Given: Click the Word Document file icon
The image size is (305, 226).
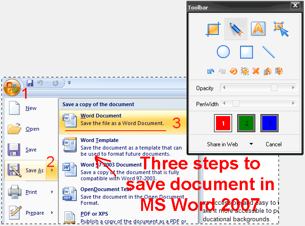Looking at the screenshot, I should [x=70, y=120].
